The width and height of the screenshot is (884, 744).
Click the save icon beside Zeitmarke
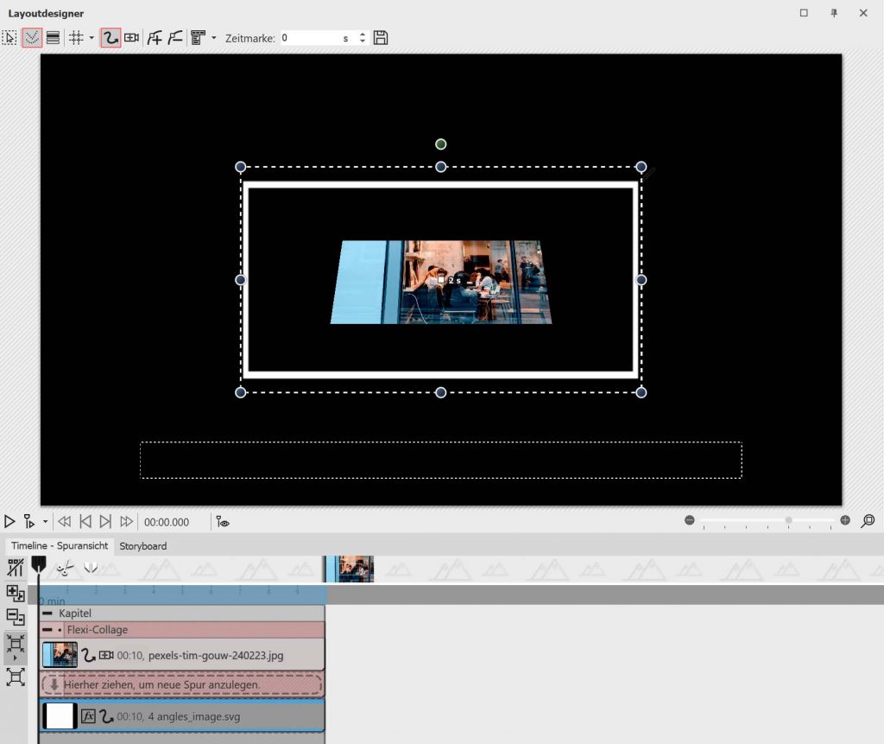381,38
